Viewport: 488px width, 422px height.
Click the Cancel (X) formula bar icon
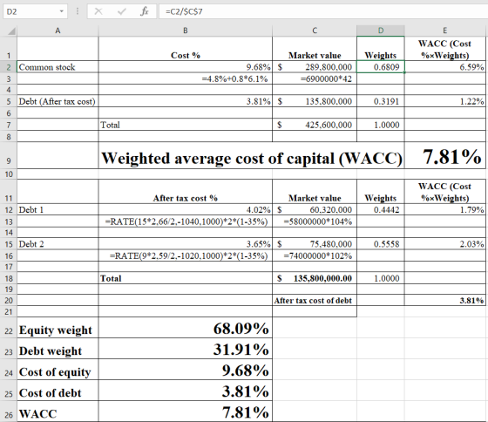point(98,11)
